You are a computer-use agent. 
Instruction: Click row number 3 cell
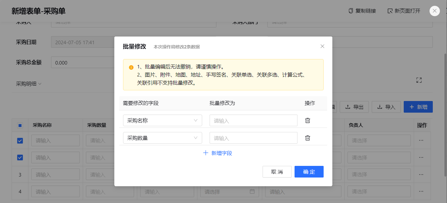20,174
